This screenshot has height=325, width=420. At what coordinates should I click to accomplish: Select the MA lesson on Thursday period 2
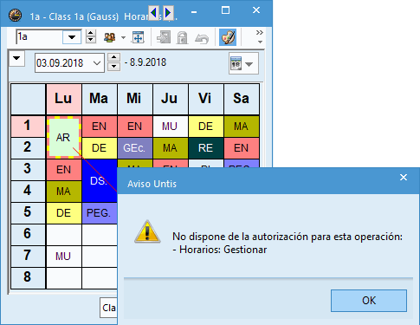pos(171,148)
